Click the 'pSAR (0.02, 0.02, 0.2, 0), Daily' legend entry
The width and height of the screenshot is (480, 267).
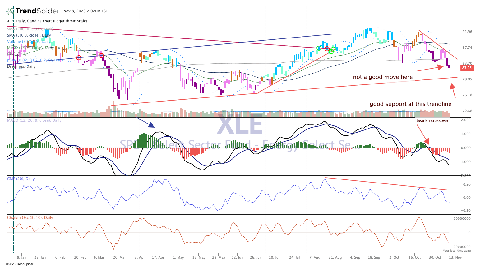coord(35,60)
